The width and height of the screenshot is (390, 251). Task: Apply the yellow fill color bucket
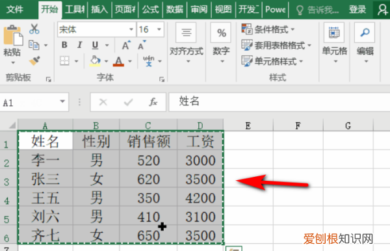pyautogui.click(x=95, y=61)
